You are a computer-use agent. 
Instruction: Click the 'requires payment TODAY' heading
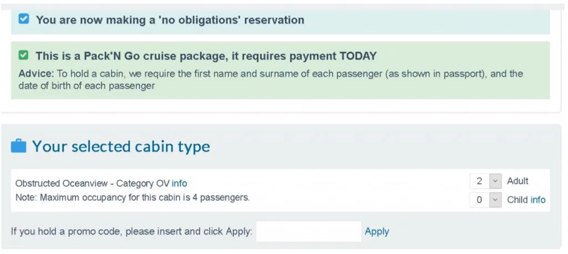click(206, 56)
